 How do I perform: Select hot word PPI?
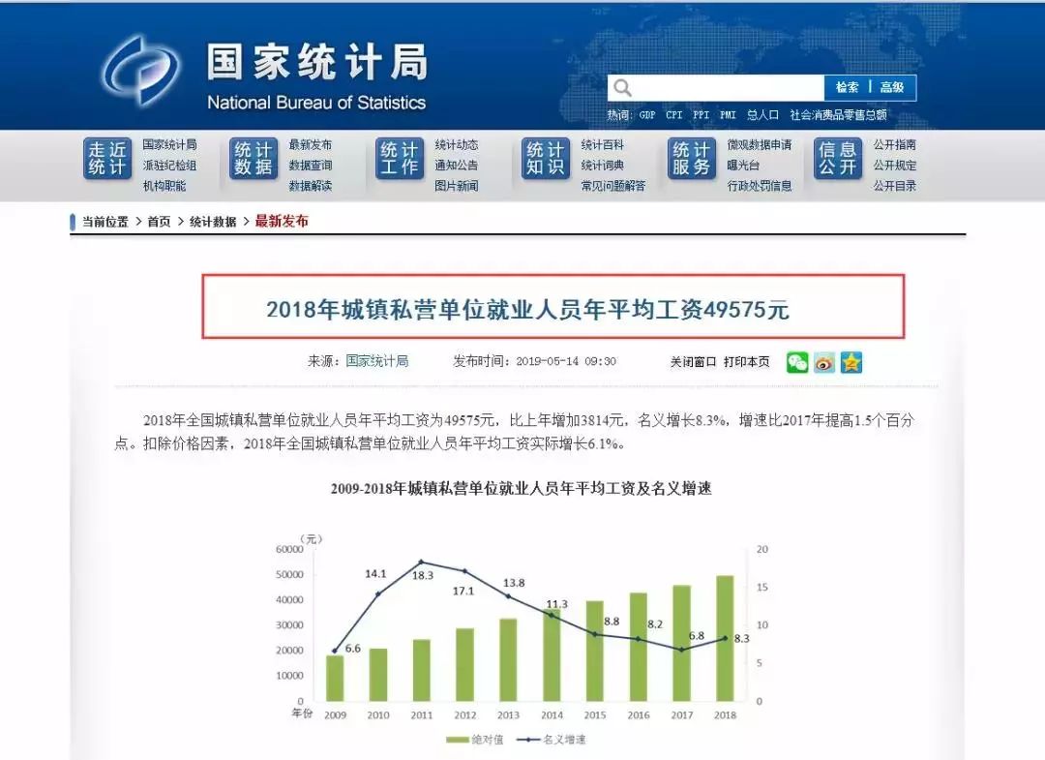point(701,114)
